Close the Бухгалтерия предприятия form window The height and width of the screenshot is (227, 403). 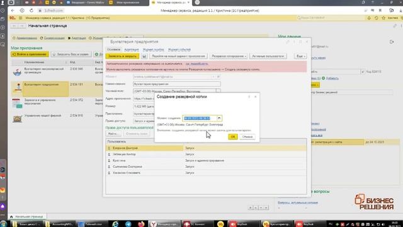click(307, 42)
